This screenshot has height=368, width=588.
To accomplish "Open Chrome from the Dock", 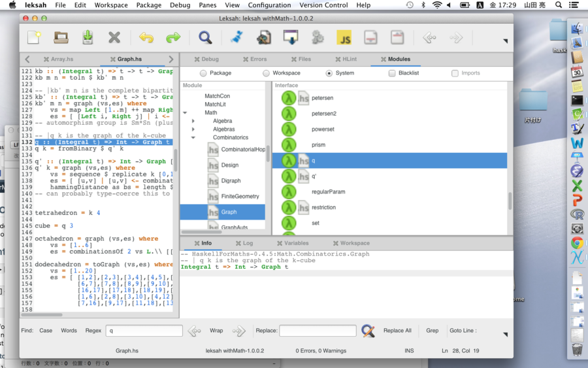I will [x=577, y=243].
